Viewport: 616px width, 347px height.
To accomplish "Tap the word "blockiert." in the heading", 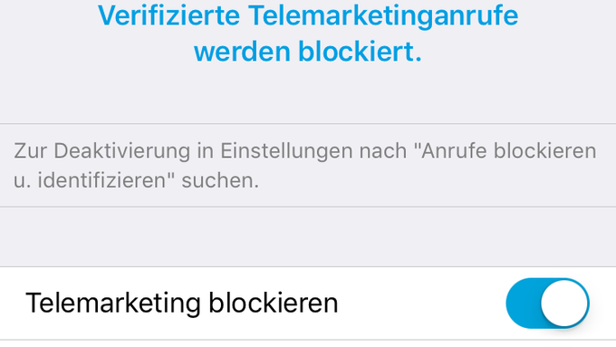I will pyautogui.click(x=361, y=52).
